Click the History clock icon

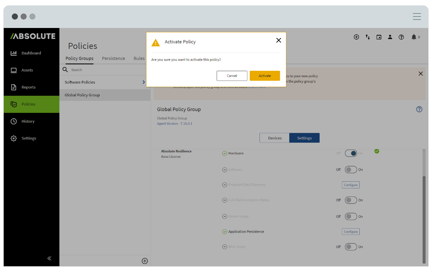(13, 121)
